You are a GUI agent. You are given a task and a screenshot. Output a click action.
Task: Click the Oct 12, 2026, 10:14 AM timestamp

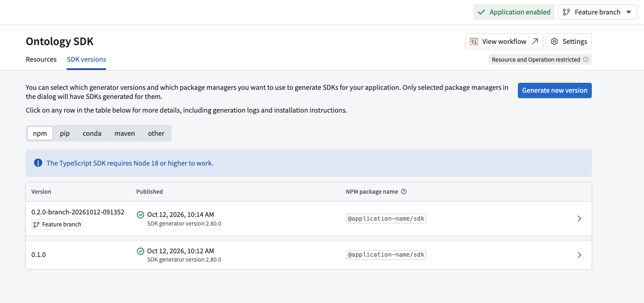point(180,214)
